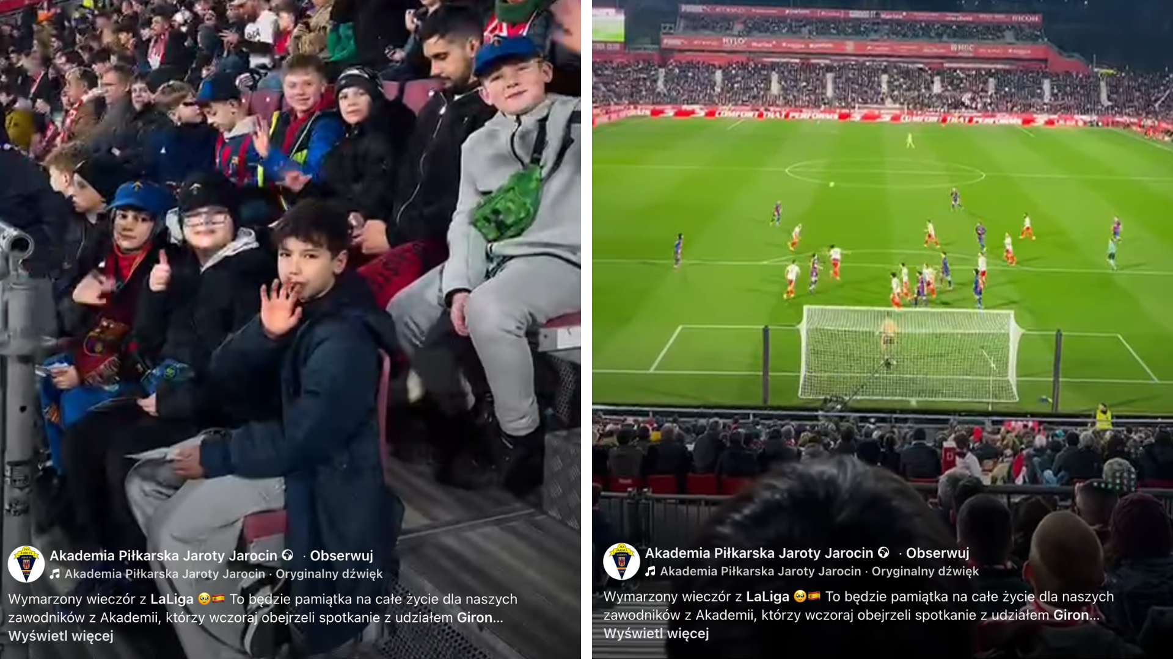Open the LaLiga mention in the pitch reel caption
This screenshot has height=659, width=1173.
[767, 597]
